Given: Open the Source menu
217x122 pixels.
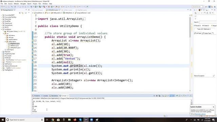Looking at the screenshot, I should coord(10,4).
